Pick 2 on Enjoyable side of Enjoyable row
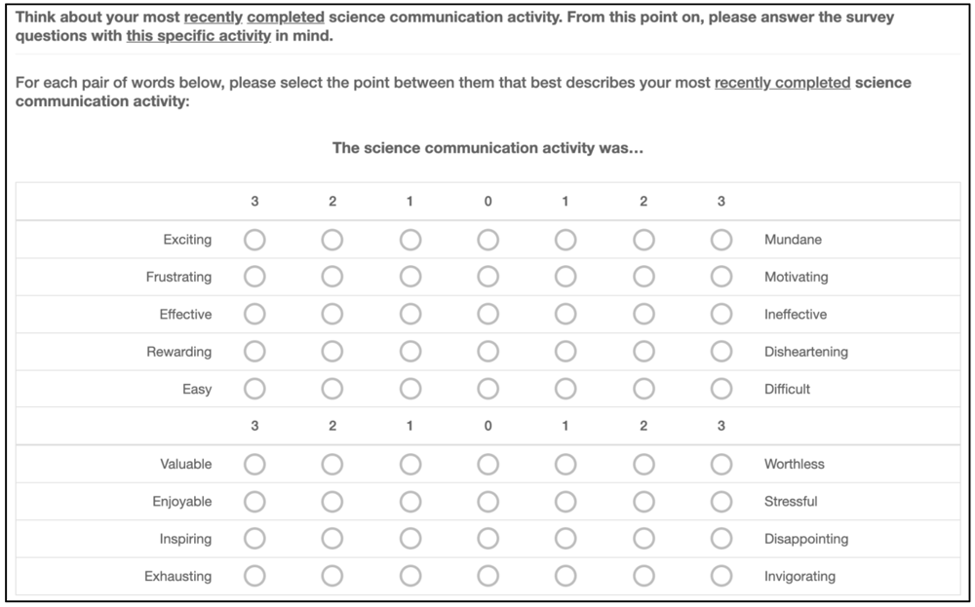This screenshot has height=607, width=975. (332, 502)
